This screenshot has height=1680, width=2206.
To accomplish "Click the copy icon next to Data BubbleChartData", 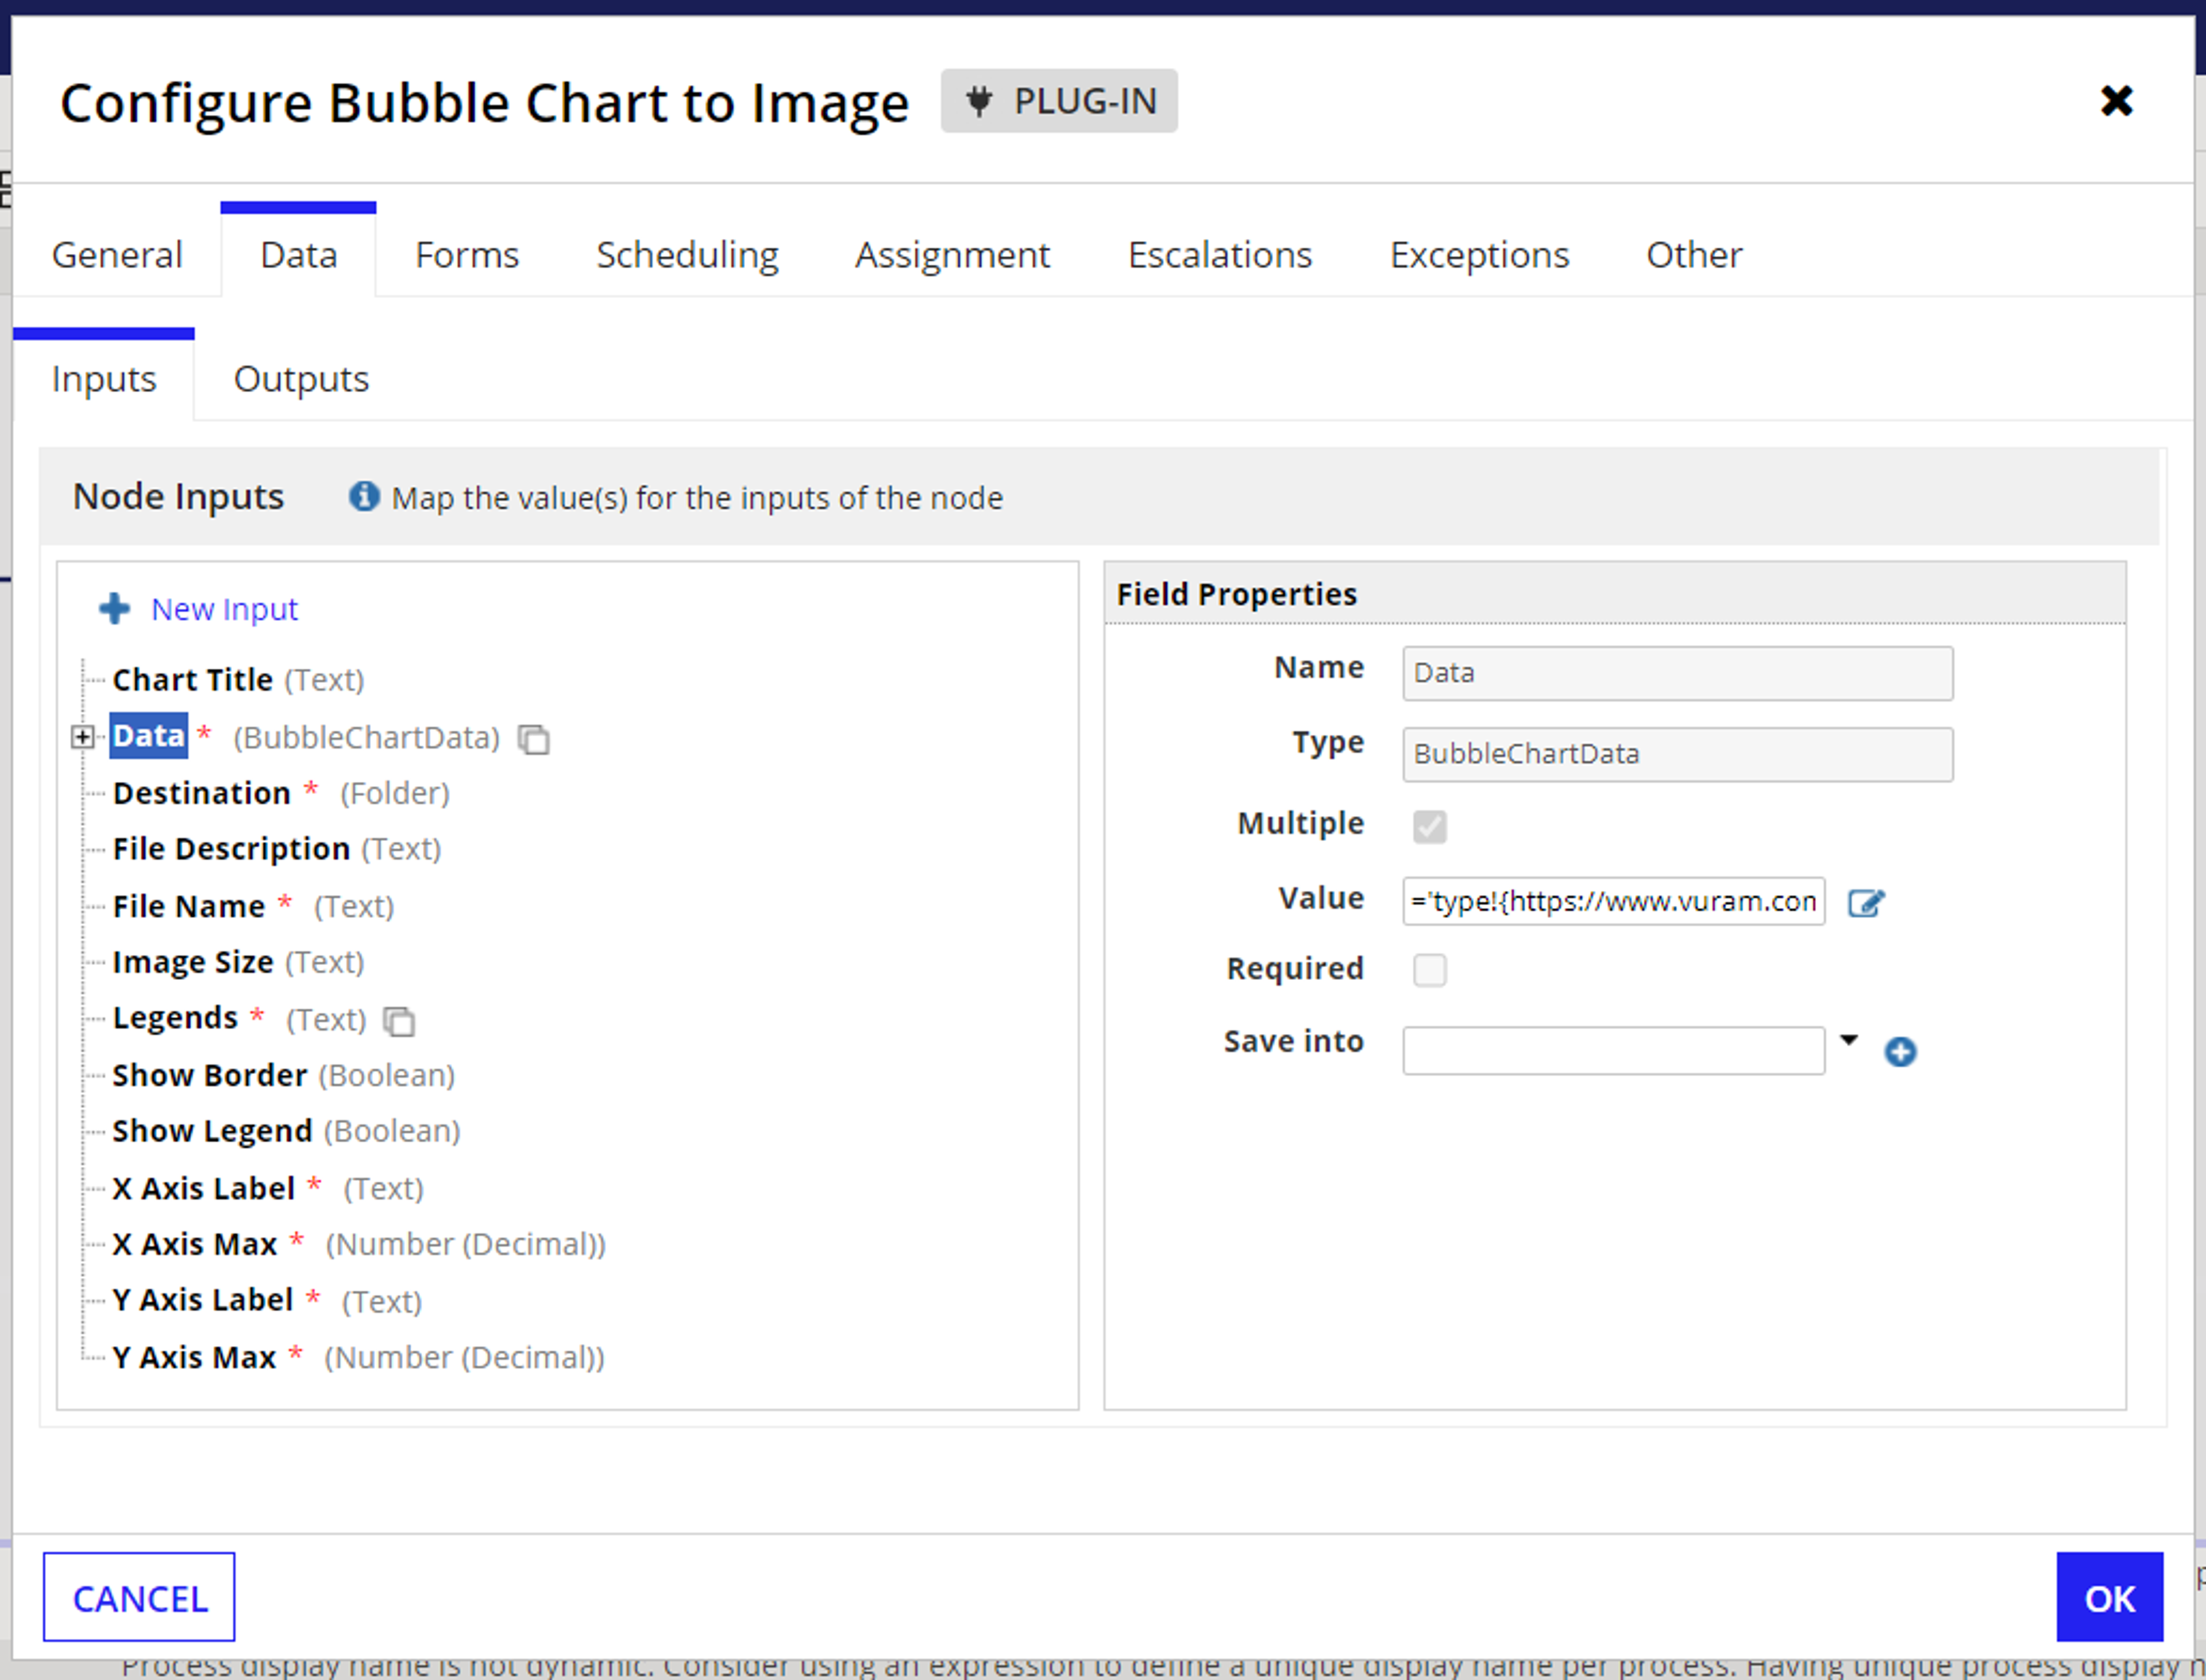I will pos(534,739).
